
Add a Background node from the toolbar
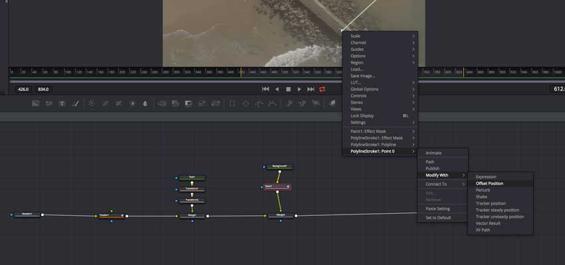pyautogui.click(x=35, y=104)
